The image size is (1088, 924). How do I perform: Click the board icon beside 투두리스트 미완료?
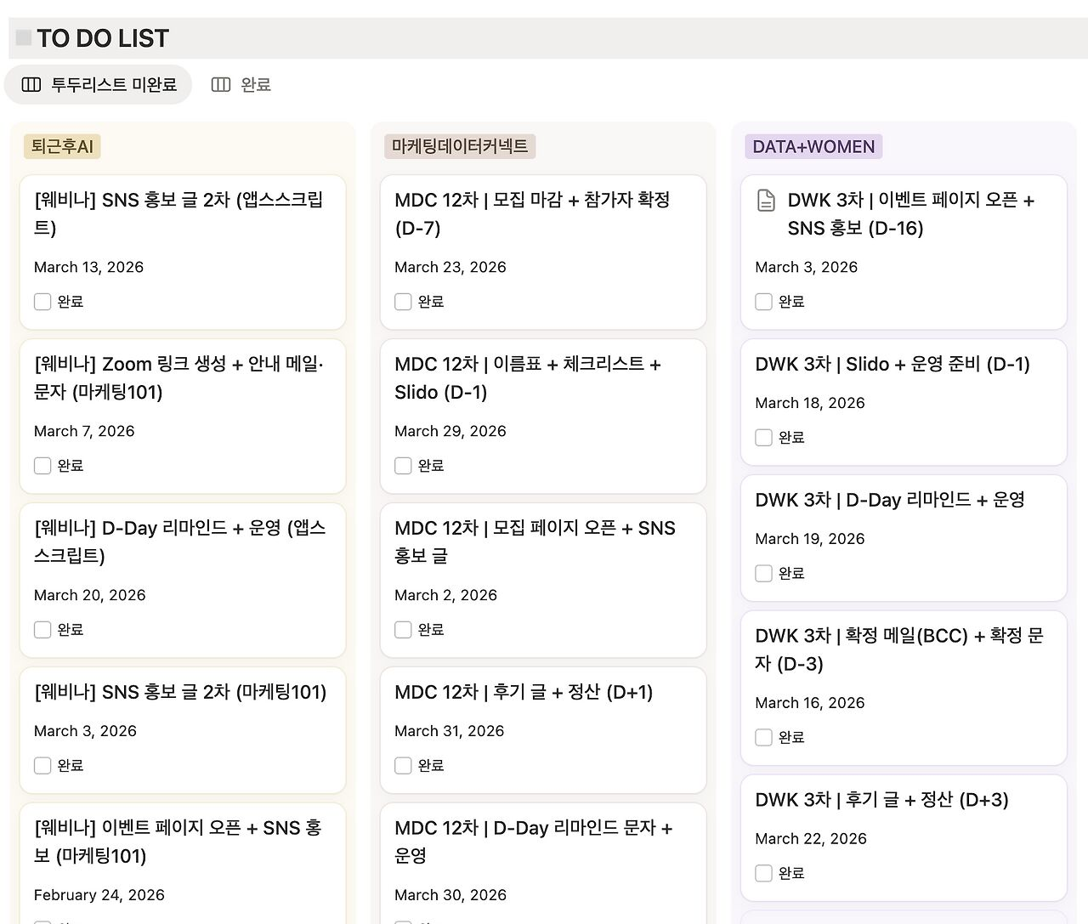pos(31,84)
